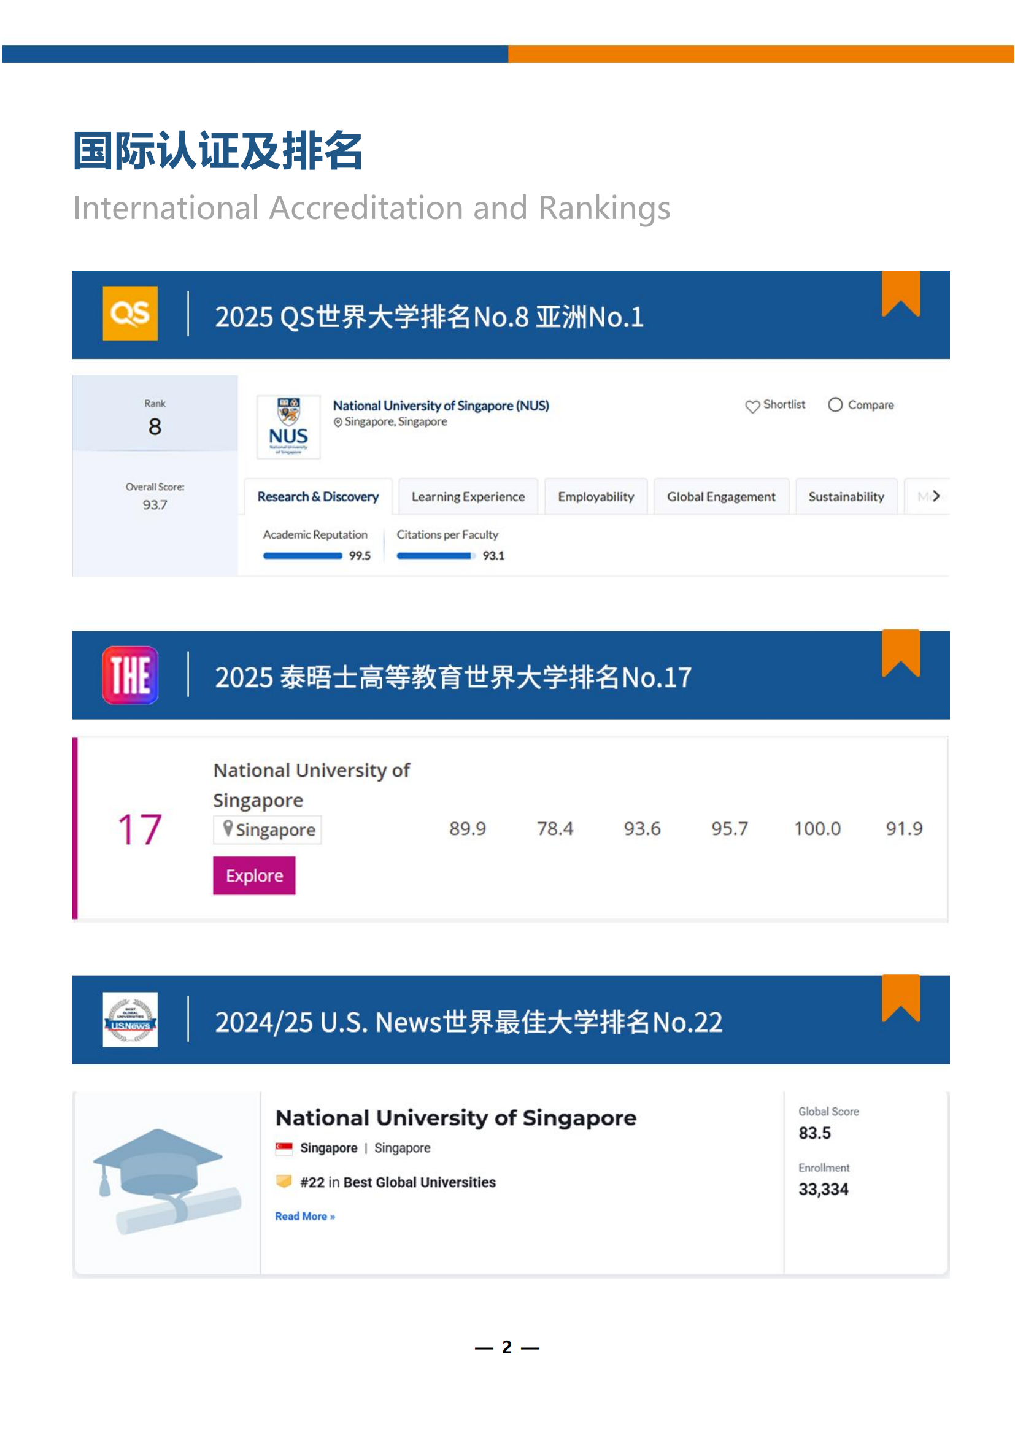Click the 'International Accreditation and Rankings' subtitle
Image resolution: width=1015 pixels, height=1435 pixels.
pos(372,209)
